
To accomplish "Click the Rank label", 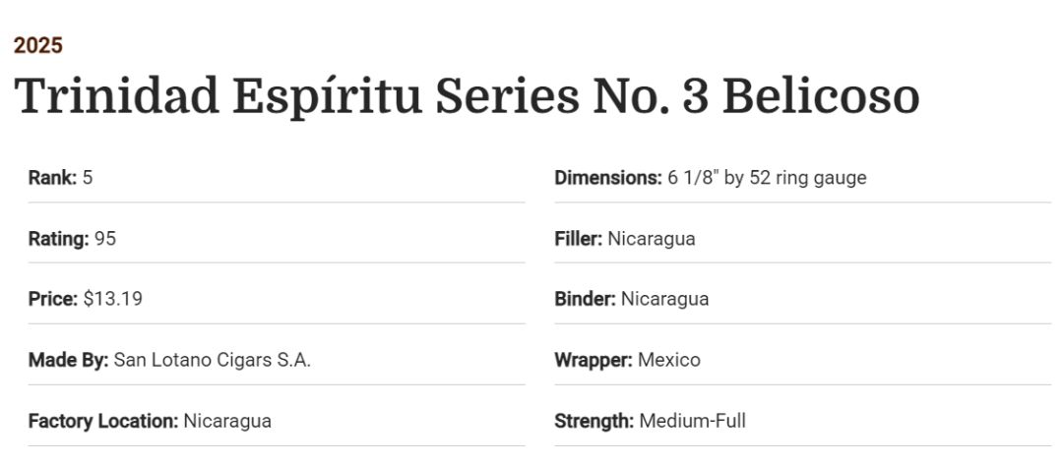I will pyautogui.click(x=52, y=178).
